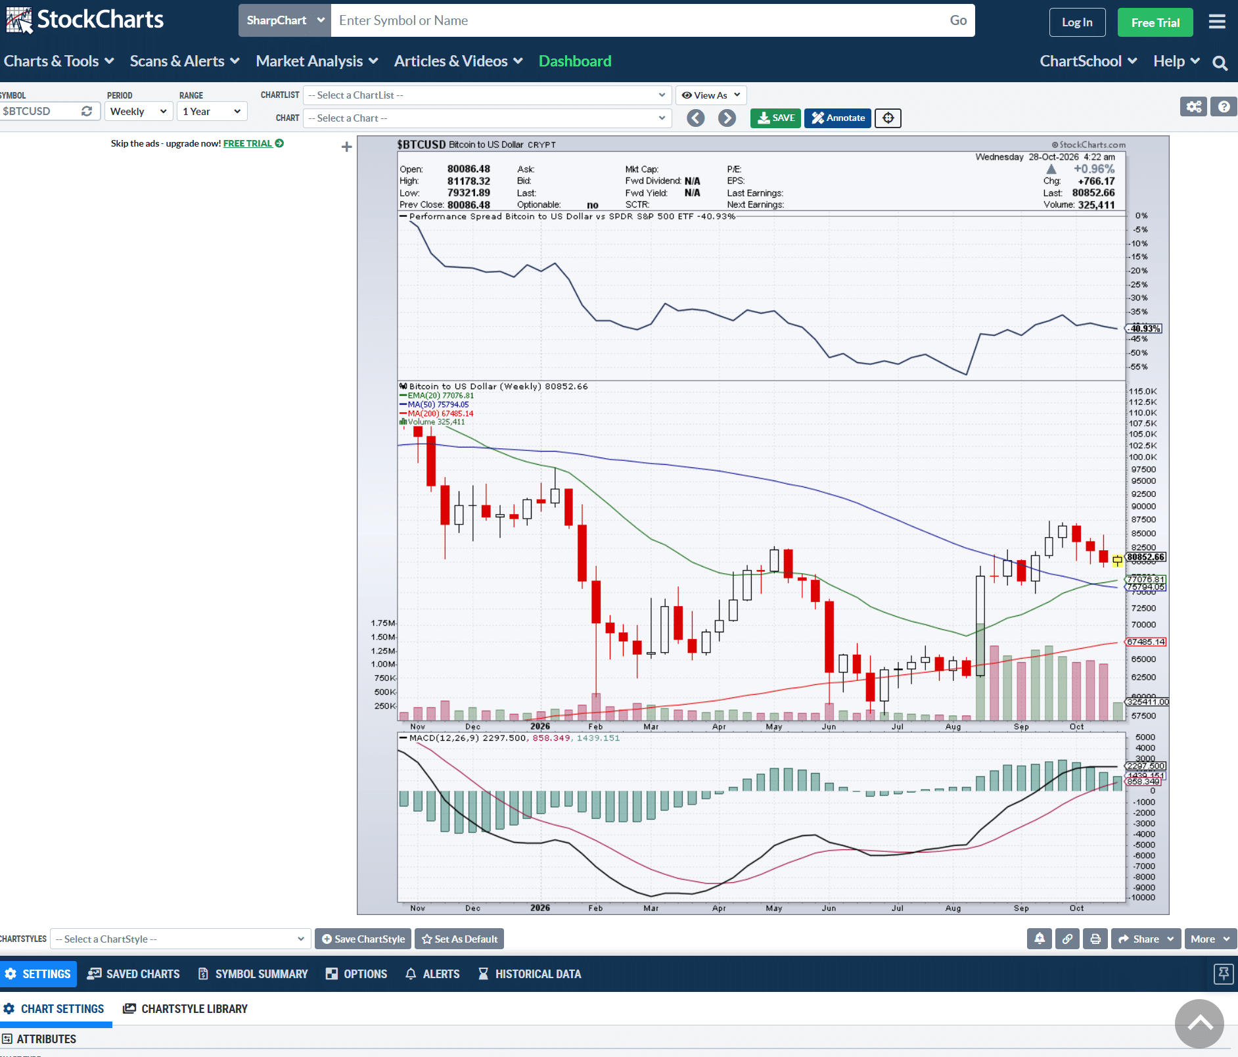The width and height of the screenshot is (1238, 1057).
Task: Click the crosshair inspect icon
Action: pos(888,118)
